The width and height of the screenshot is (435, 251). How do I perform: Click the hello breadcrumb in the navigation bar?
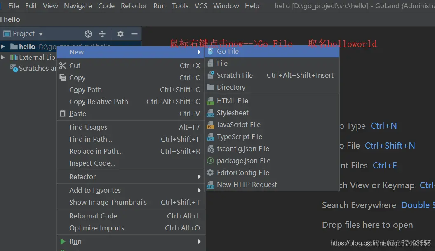pyautogui.click(x=12, y=19)
